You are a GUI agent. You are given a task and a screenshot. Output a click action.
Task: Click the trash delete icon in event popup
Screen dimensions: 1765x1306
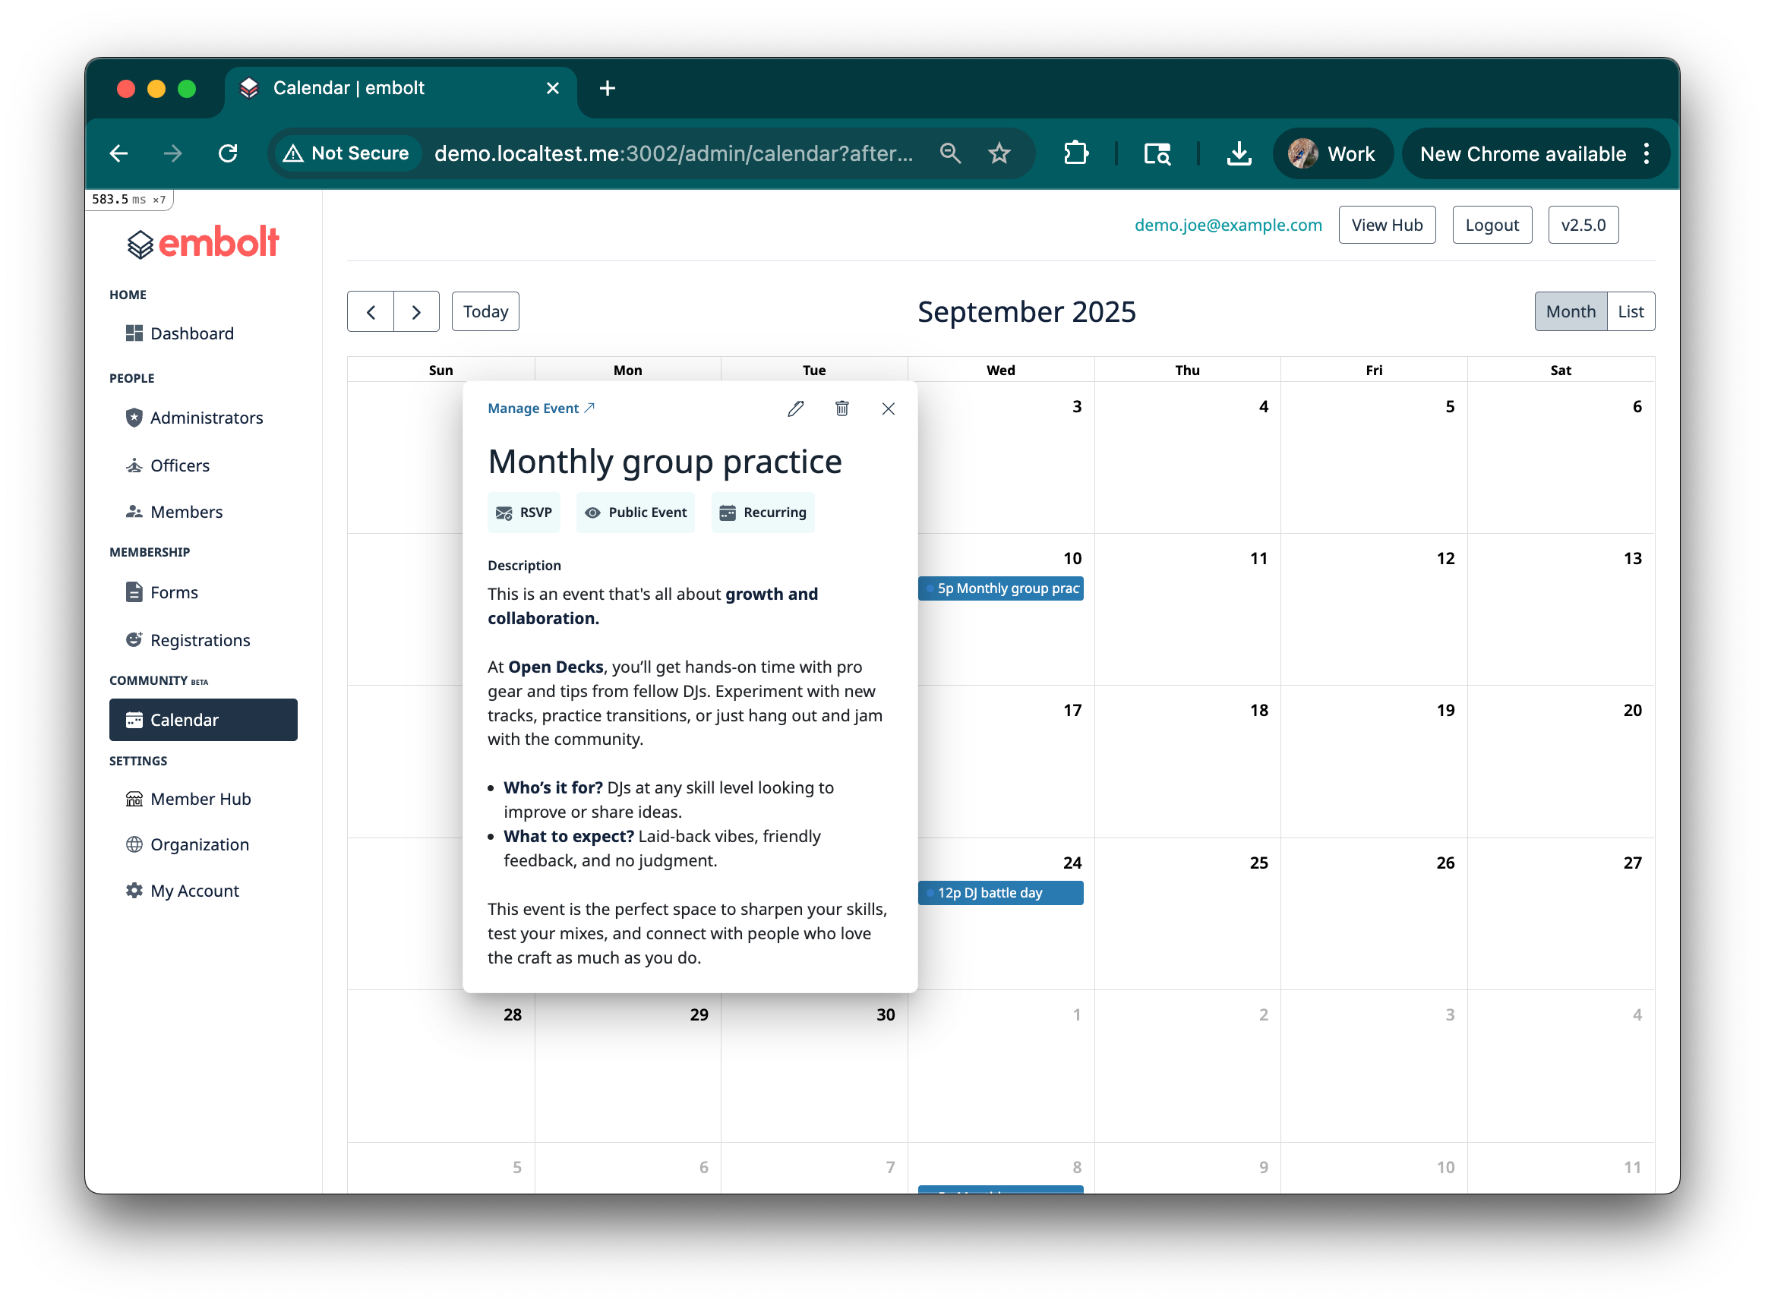[x=842, y=409]
